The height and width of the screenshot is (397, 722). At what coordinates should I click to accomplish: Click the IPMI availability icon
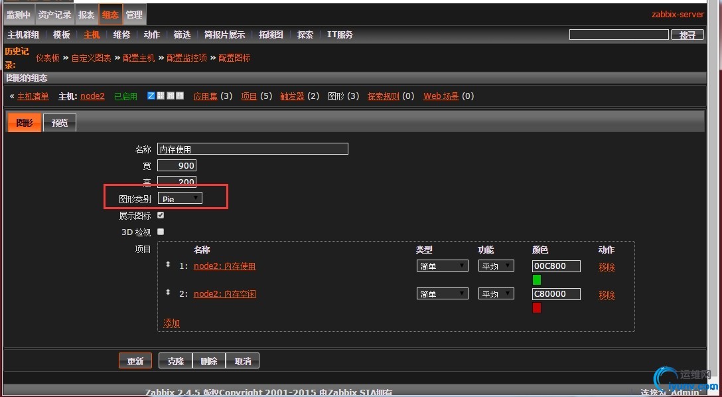180,96
